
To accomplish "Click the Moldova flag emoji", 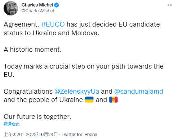I will 113,100.
